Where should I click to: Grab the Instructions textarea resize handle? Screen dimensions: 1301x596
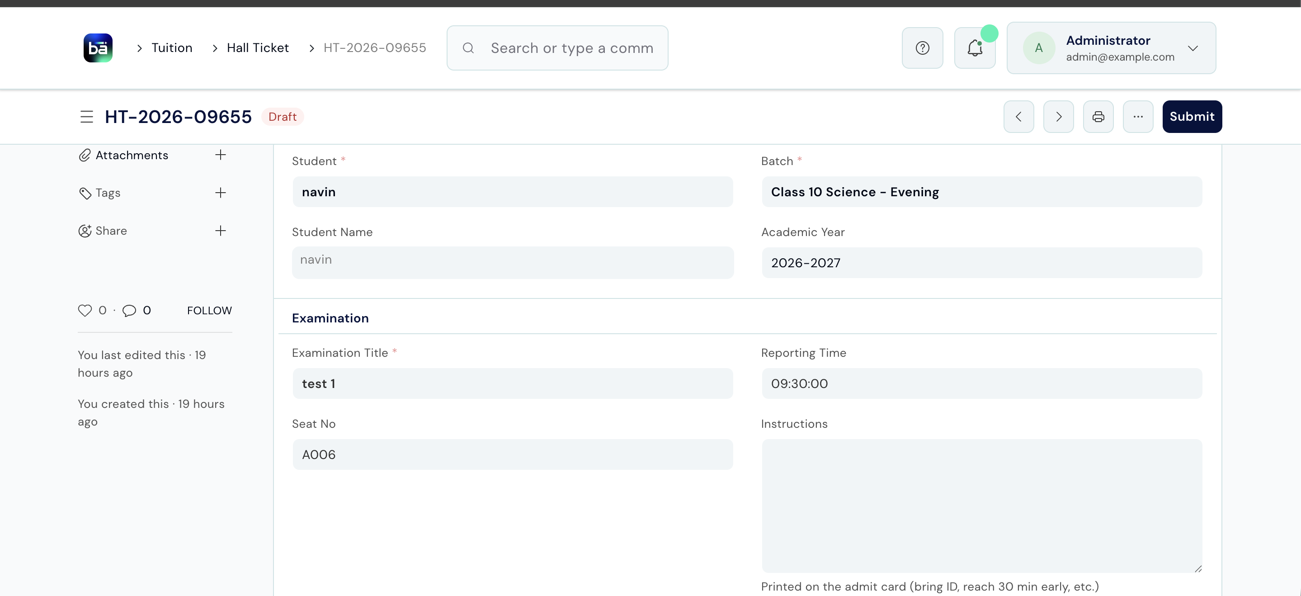pyautogui.click(x=1198, y=569)
